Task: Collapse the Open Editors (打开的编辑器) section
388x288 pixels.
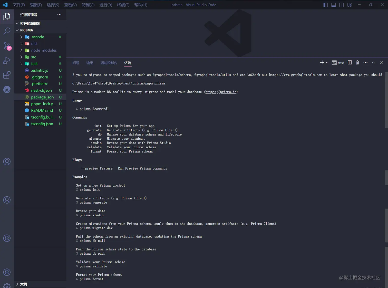Action: [40, 24]
